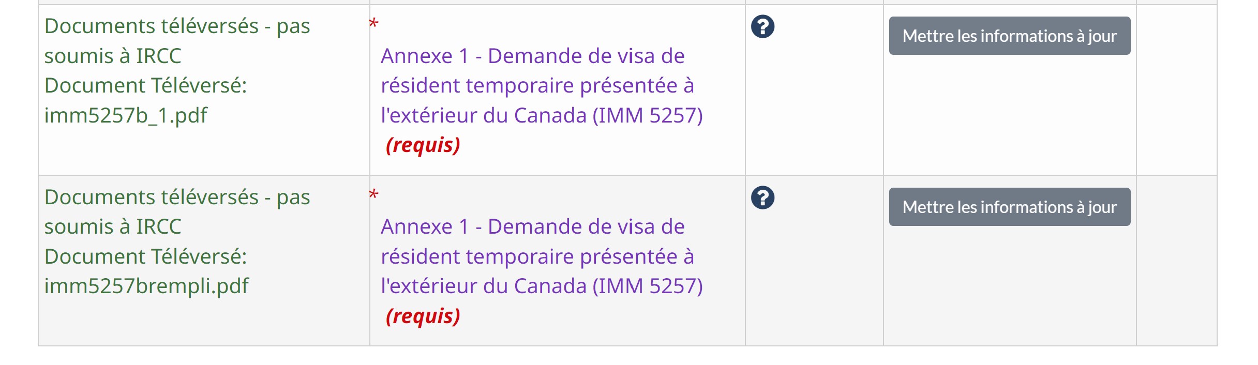Viewport: 1258px width, 365px height.
Task: Click 'Document Téléversé:' label above imm5257b_1.pdf
Action: [x=146, y=85]
